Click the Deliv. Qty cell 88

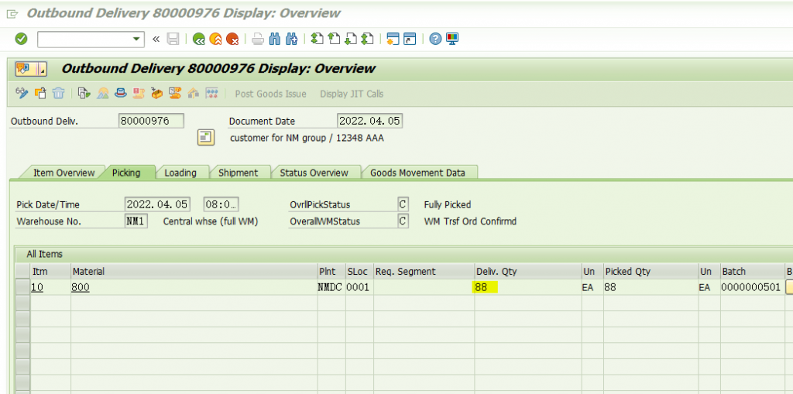pyautogui.click(x=527, y=288)
